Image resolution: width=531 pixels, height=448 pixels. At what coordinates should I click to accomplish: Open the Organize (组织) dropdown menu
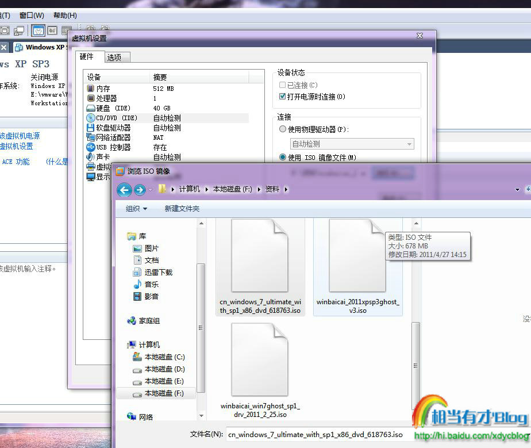(x=136, y=209)
